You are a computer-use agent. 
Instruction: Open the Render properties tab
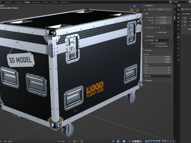click(179, 14)
